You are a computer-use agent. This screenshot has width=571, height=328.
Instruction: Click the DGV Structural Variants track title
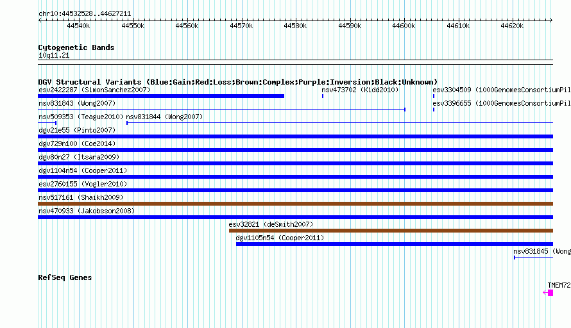238,82
